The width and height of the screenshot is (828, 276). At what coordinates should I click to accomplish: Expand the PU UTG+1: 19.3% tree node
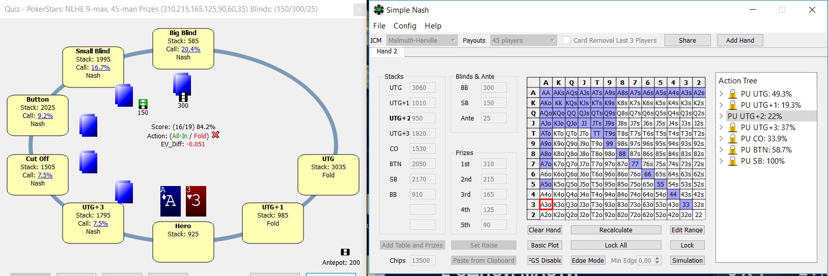[x=721, y=105]
